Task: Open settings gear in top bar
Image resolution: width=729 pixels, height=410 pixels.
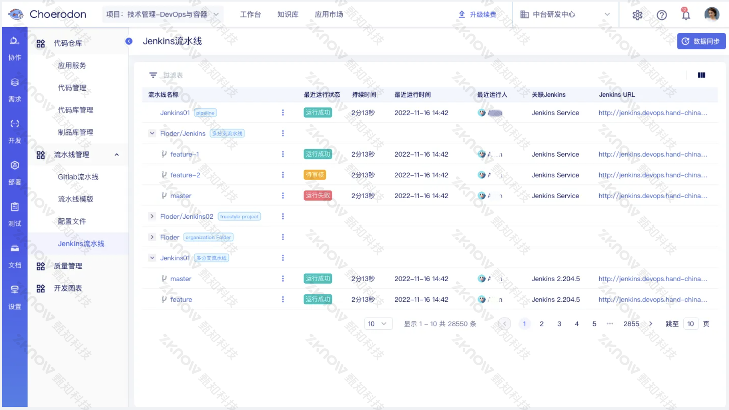Action: click(x=637, y=15)
